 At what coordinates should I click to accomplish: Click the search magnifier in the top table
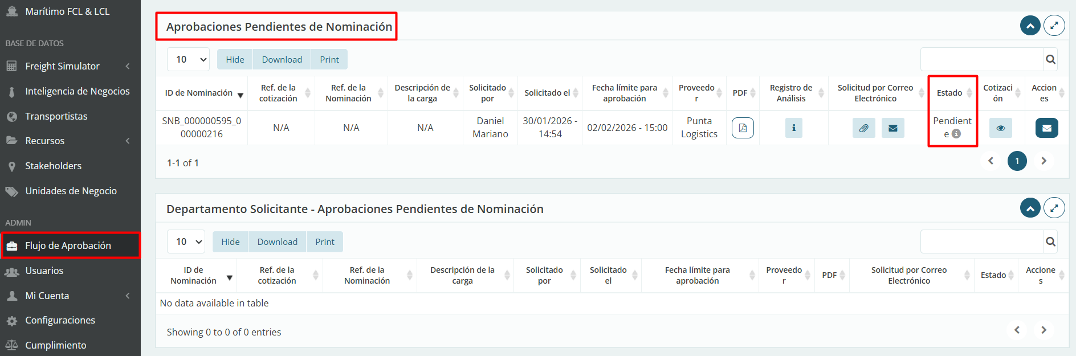1050,59
